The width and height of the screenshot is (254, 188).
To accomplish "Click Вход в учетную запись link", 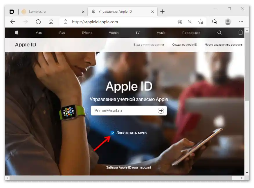I will (149, 44).
